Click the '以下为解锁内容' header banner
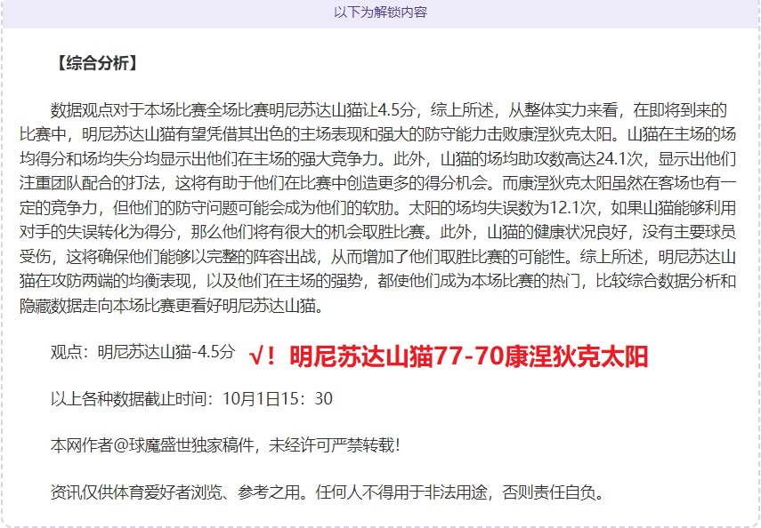 381,12
